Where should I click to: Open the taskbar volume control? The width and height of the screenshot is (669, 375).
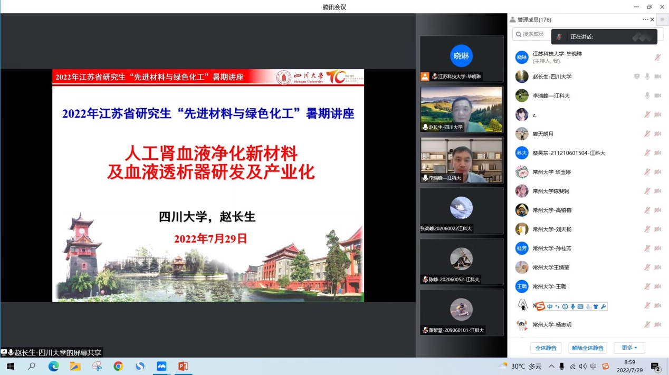tap(582, 366)
